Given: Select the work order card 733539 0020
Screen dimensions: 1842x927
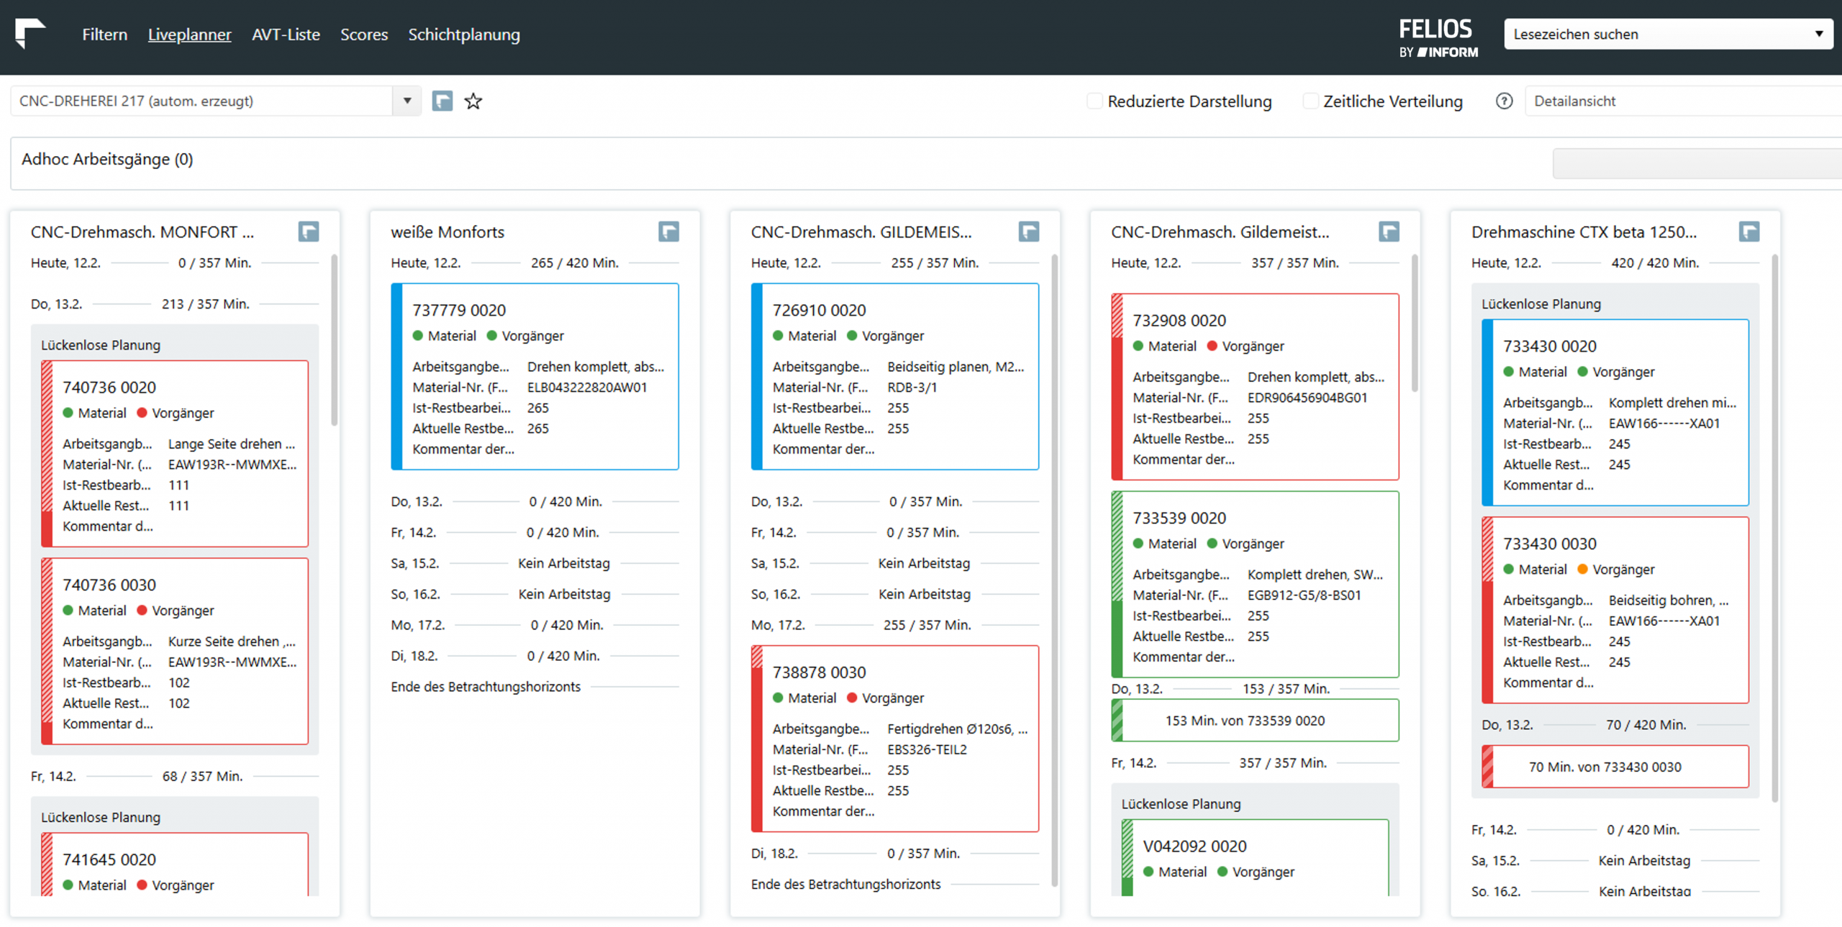Looking at the screenshot, I should coord(1255,585).
